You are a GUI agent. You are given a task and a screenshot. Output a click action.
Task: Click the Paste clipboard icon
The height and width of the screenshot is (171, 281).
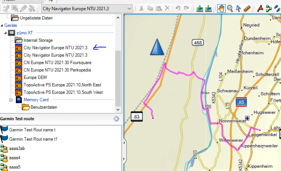pyautogui.click(x=159, y=8)
